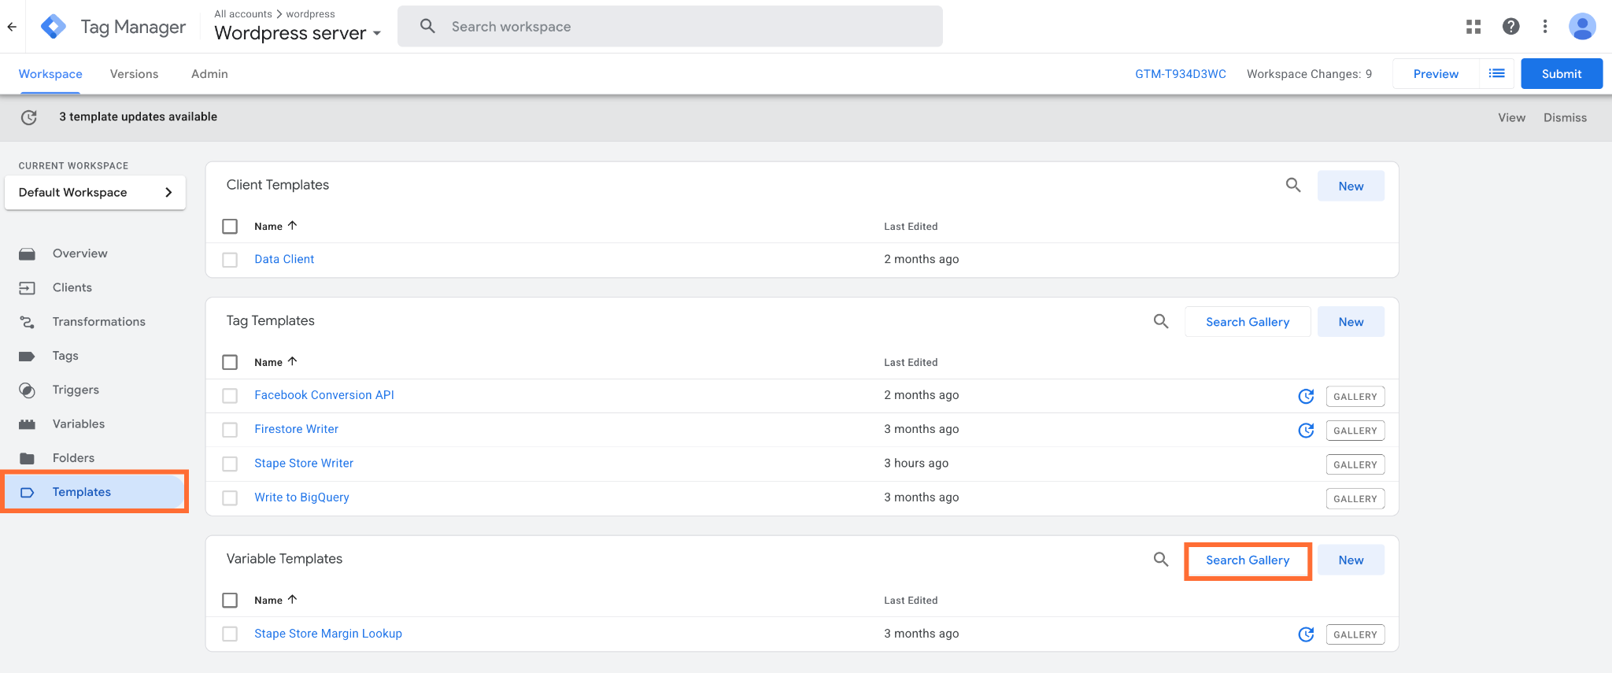Focus the Search workspace field

click(x=670, y=26)
